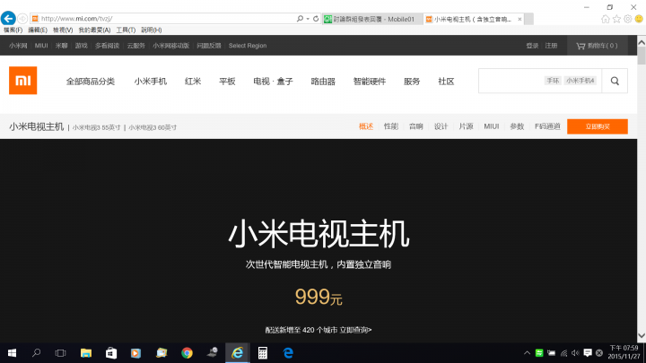Open the 我的最愛(A) menu
The image size is (646, 363).
click(x=94, y=30)
